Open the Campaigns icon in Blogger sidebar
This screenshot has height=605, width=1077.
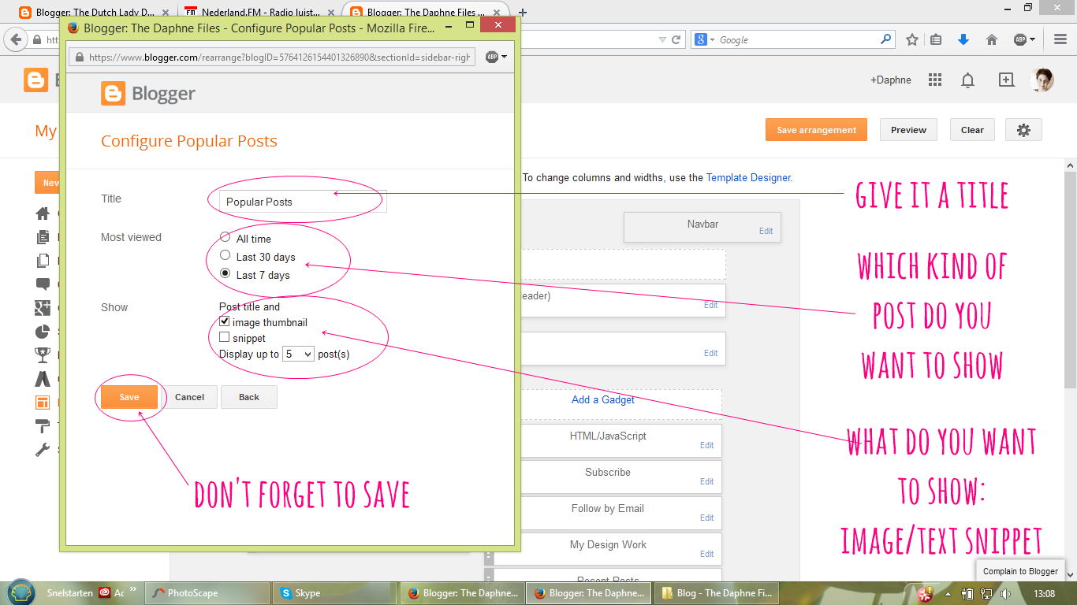tap(43, 379)
